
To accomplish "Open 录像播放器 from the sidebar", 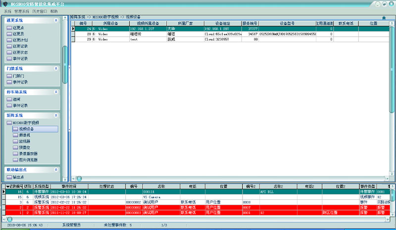I will pyautogui.click(x=28, y=154).
